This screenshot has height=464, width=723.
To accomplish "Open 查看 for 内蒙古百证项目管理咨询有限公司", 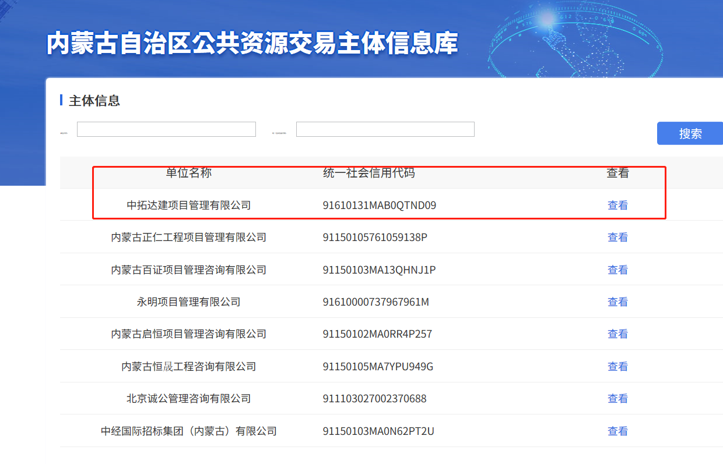I will coord(617,270).
